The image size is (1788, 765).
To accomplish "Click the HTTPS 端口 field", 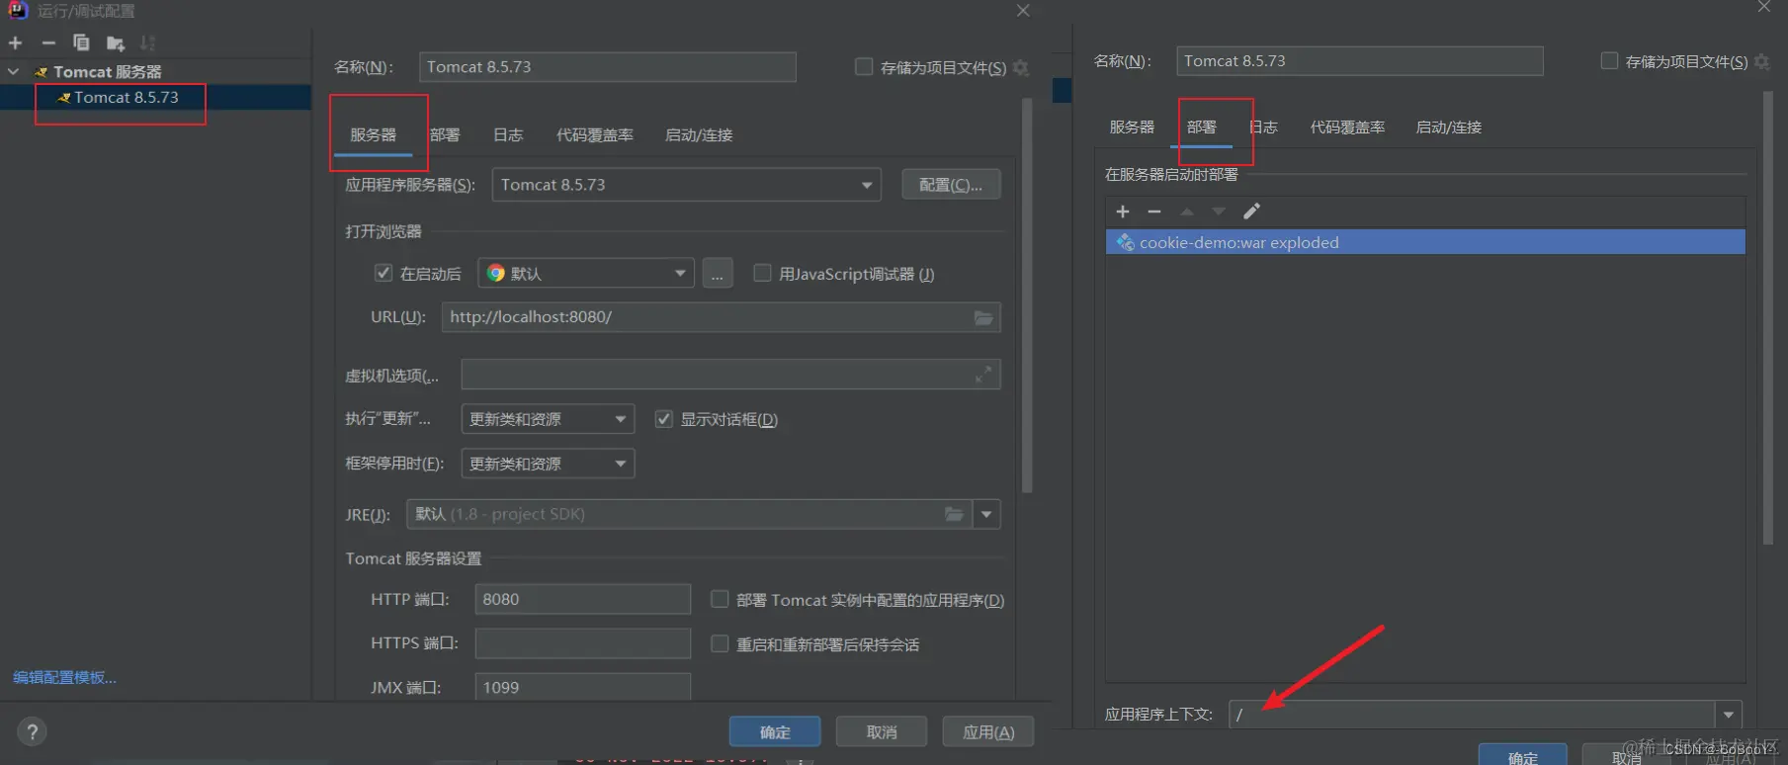I will pos(582,643).
